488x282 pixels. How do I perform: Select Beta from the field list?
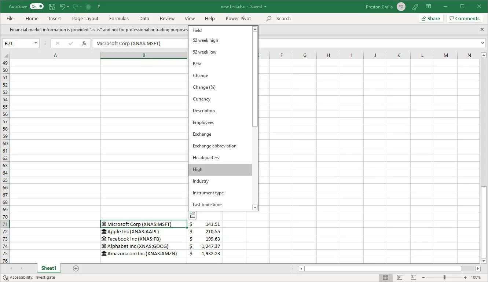(x=220, y=64)
